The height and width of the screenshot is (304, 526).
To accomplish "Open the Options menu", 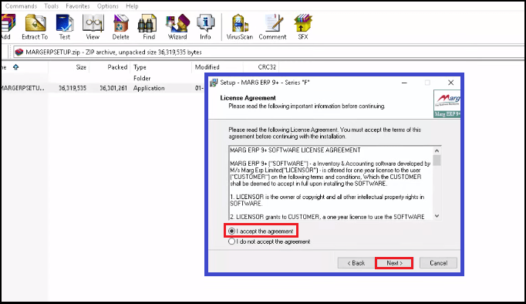I will (x=108, y=6).
